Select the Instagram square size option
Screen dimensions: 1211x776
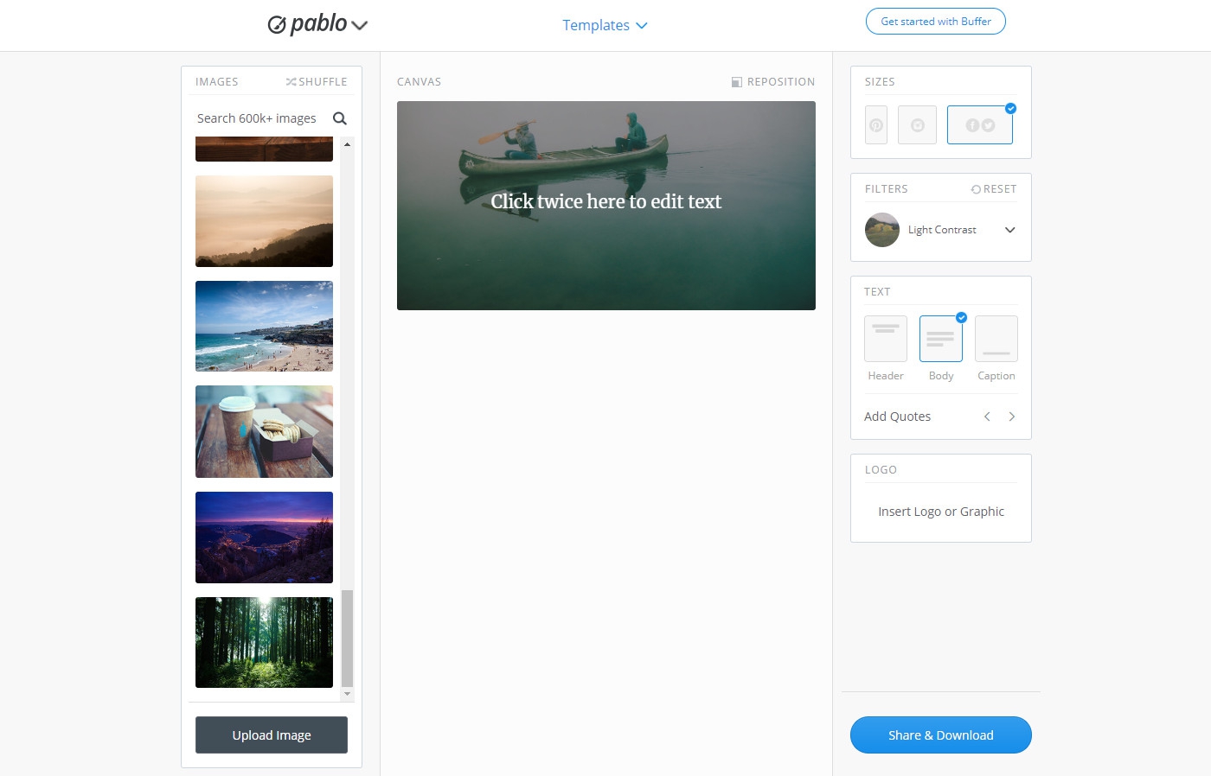[917, 125]
